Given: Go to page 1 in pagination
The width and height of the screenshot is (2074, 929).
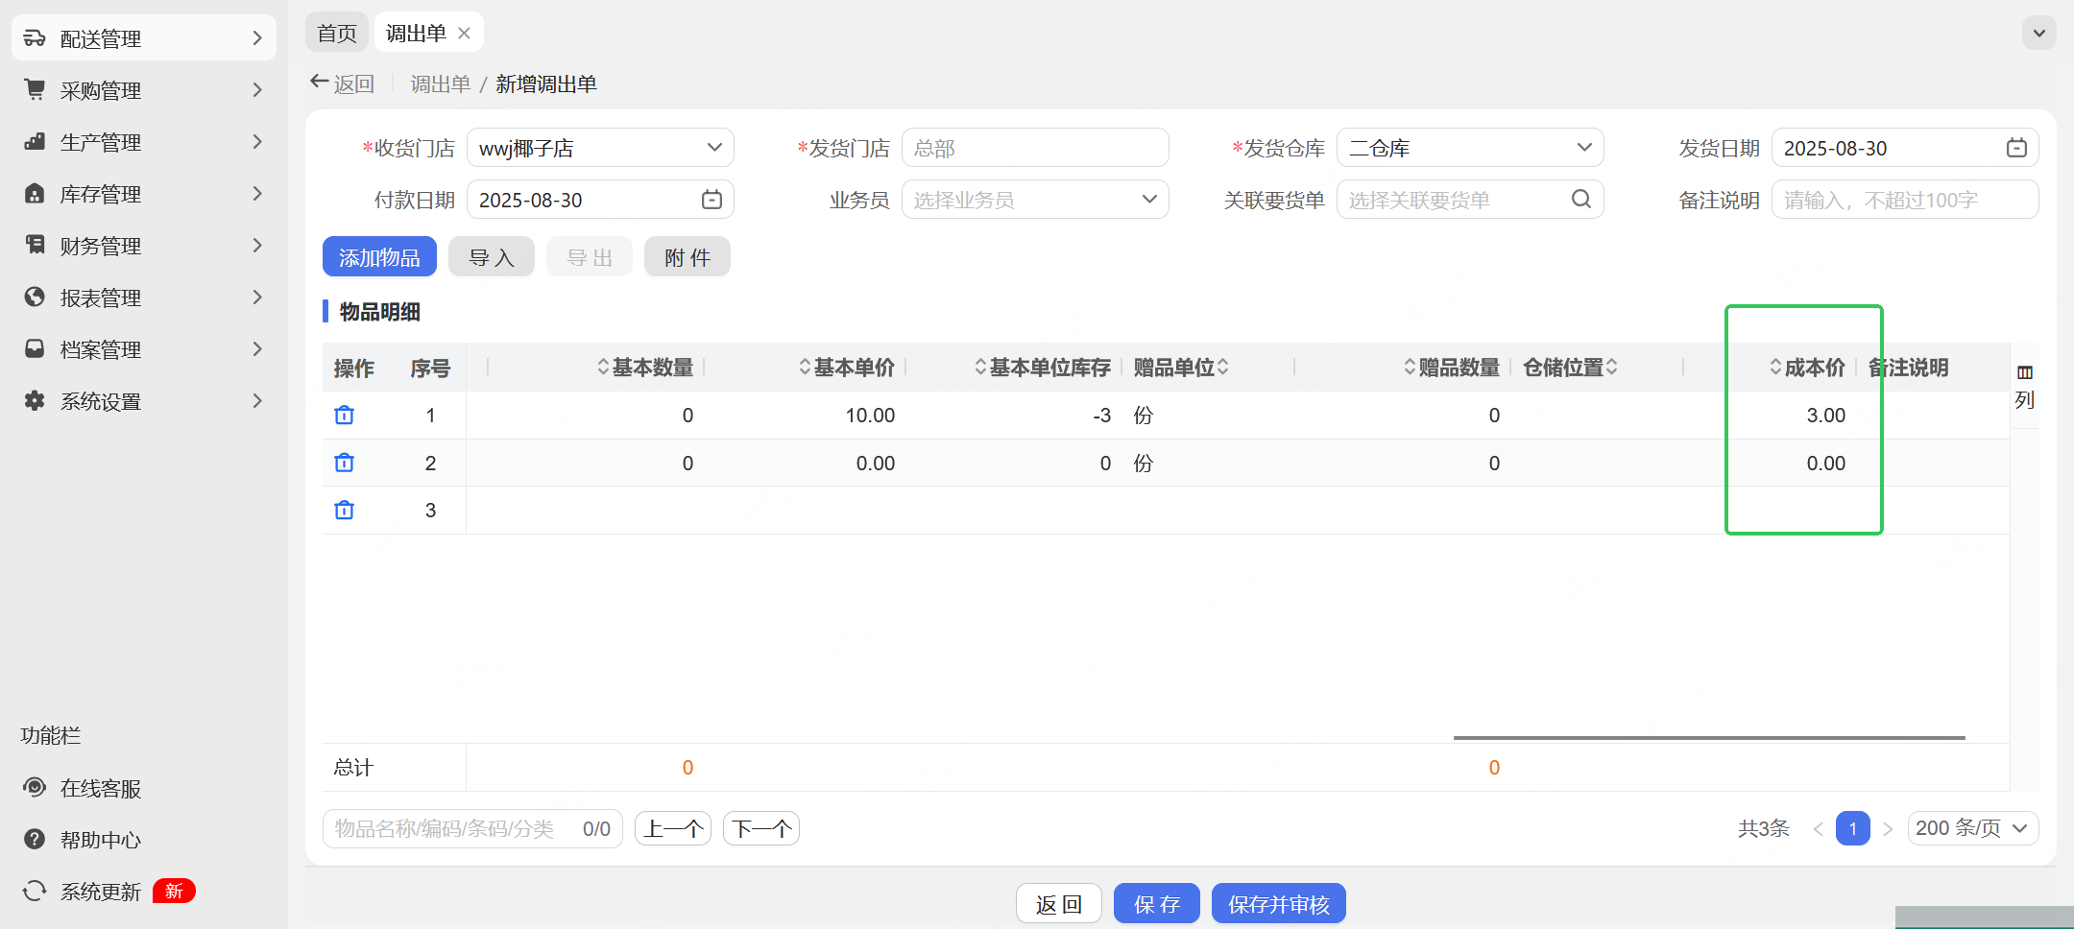Looking at the screenshot, I should 1853,828.
